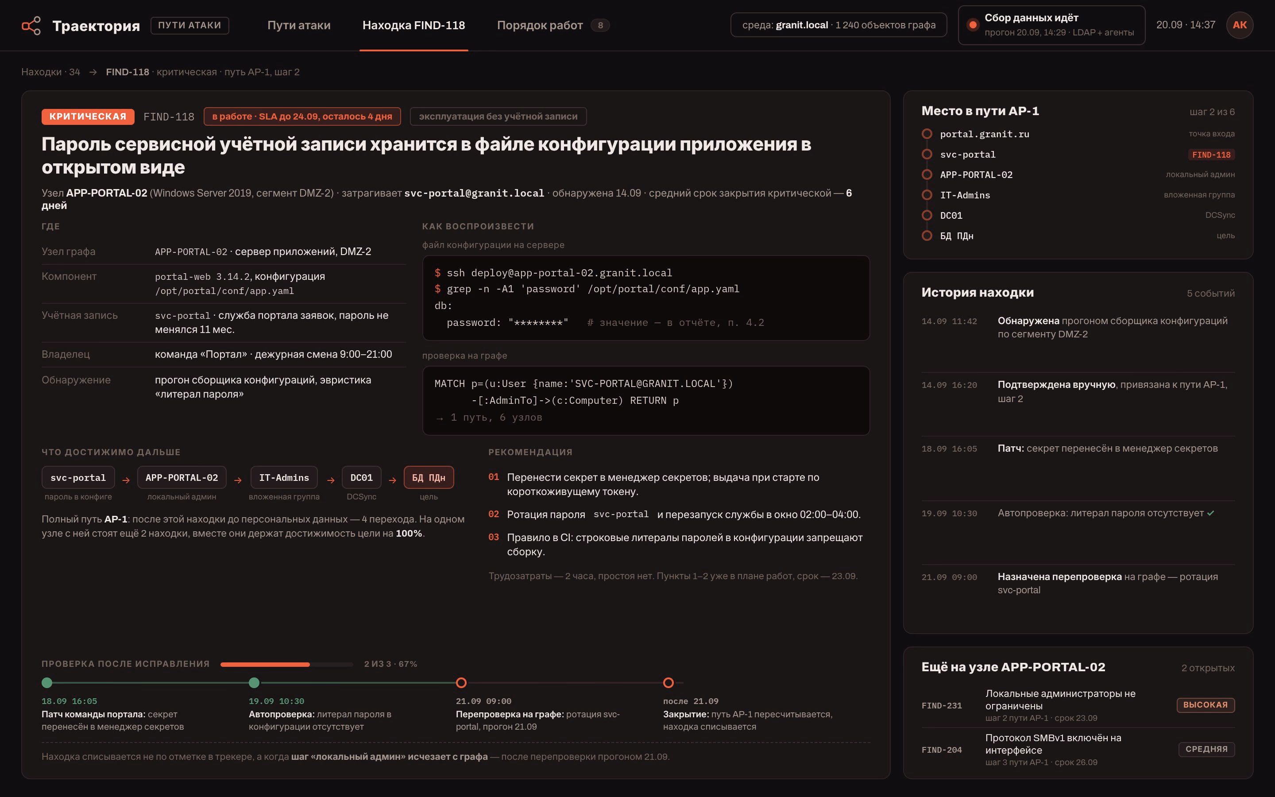
Task: Click the 8 counter badge next to Порядок работ
Action: pyautogui.click(x=600, y=25)
